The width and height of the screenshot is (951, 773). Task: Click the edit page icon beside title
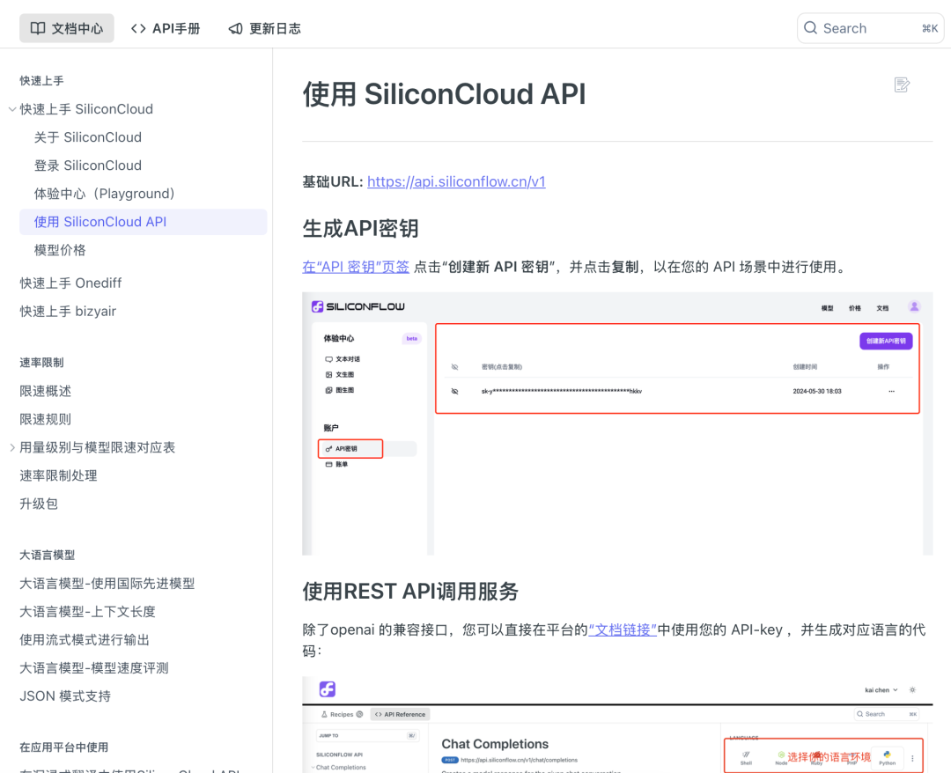pyautogui.click(x=902, y=85)
